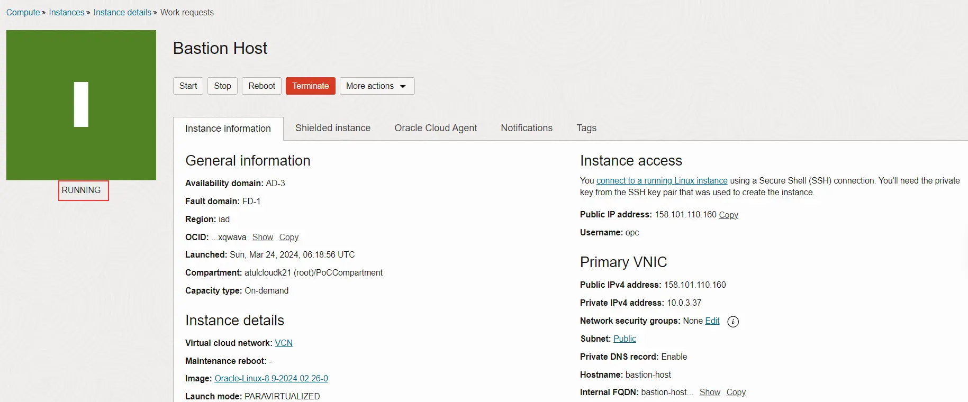This screenshot has height=402, width=968.
Task: Click the red Terminate button
Action: [x=310, y=86]
